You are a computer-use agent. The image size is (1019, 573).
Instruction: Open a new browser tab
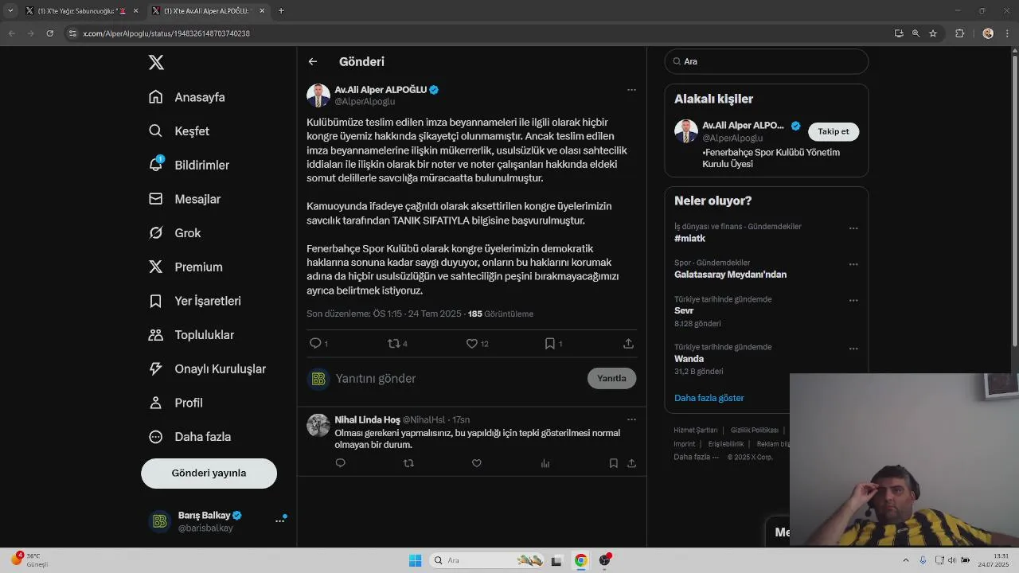(281, 10)
